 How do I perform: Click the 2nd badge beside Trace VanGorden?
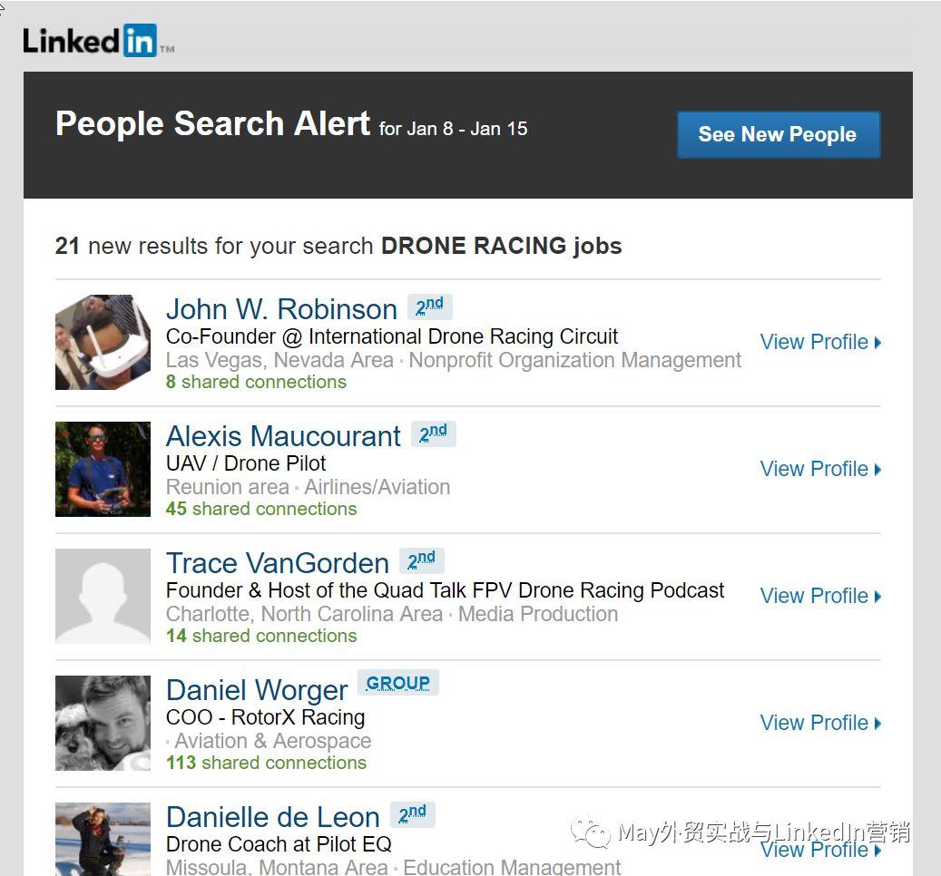pos(421,560)
